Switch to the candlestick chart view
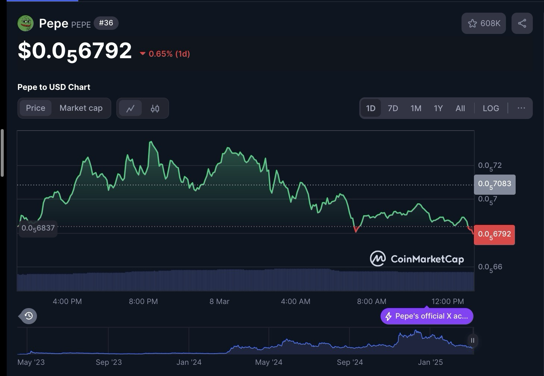Viewport: 544px width, 376px height. pos(155,109)
